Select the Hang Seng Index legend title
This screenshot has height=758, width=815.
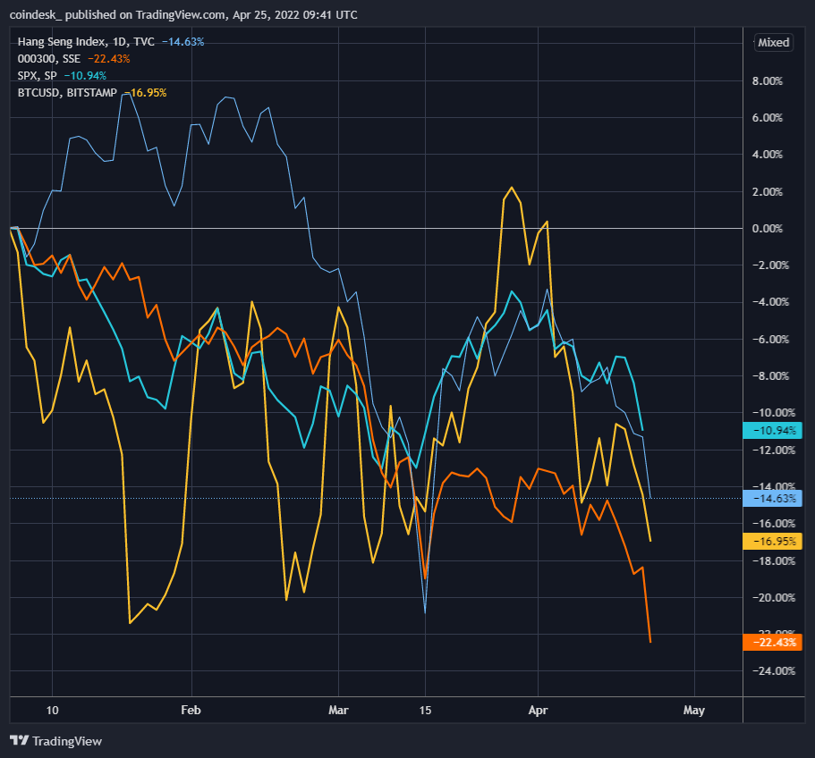point(58,42)
